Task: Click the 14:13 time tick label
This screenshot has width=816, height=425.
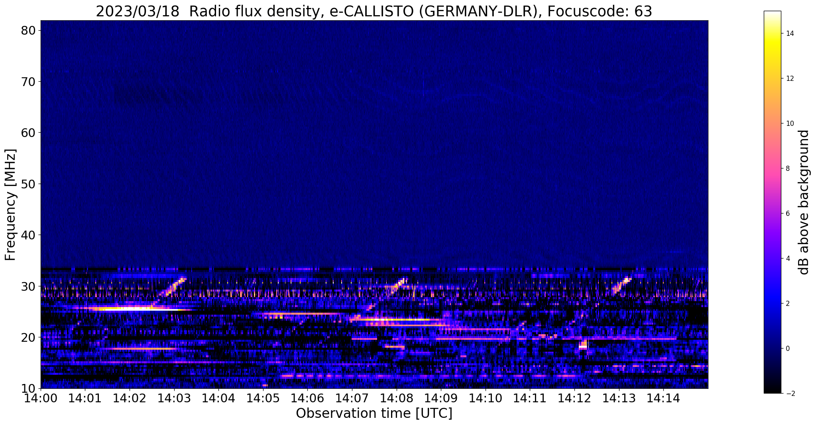Action: click(x=619, y=398)
